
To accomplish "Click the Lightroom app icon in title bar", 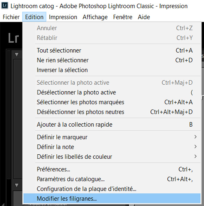I will tap(4, 6).
